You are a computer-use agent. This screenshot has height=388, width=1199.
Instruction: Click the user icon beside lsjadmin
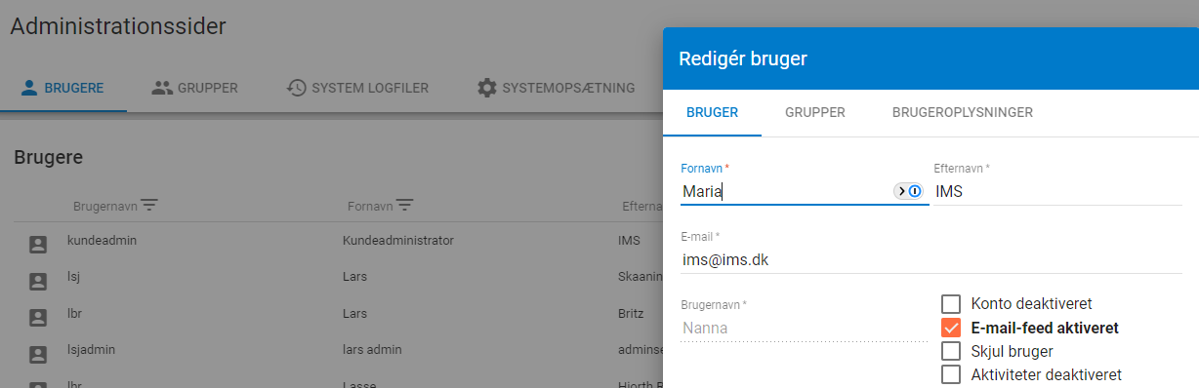[38, 353]
